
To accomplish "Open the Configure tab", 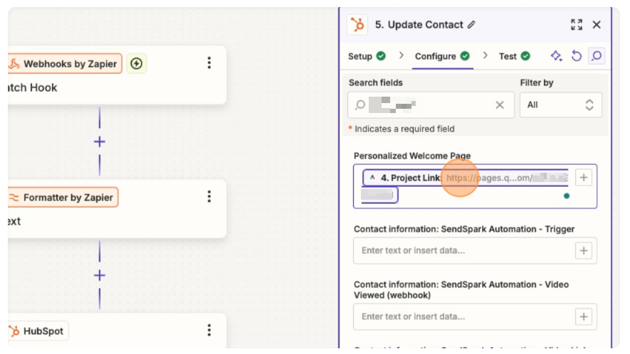I will (442, 56).
